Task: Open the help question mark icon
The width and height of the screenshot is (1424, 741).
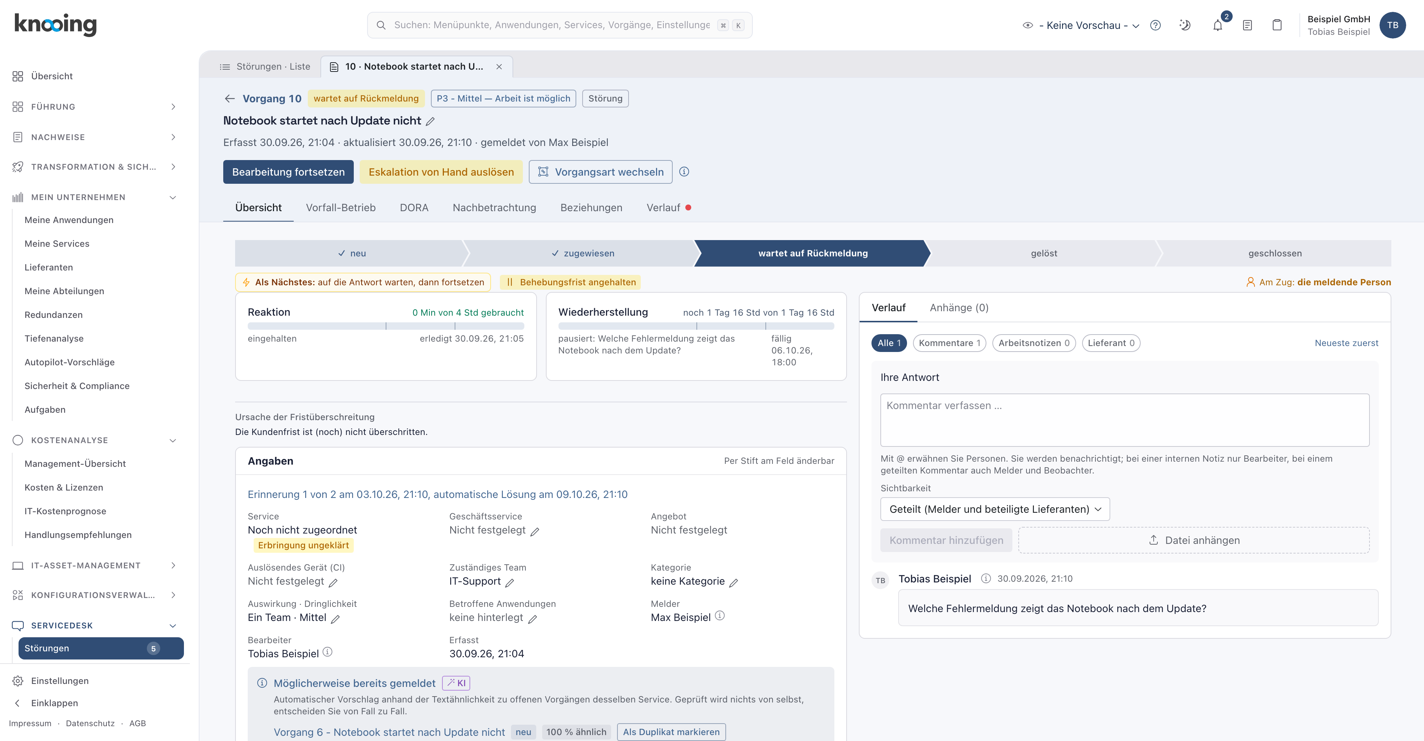Action: [x=1156, y=26]
